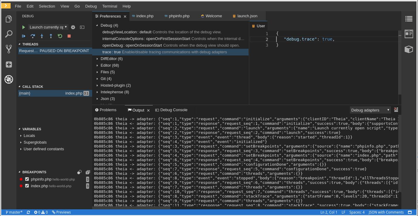Click Previews in the status bar
418x216 pixels.
(61, 212)
